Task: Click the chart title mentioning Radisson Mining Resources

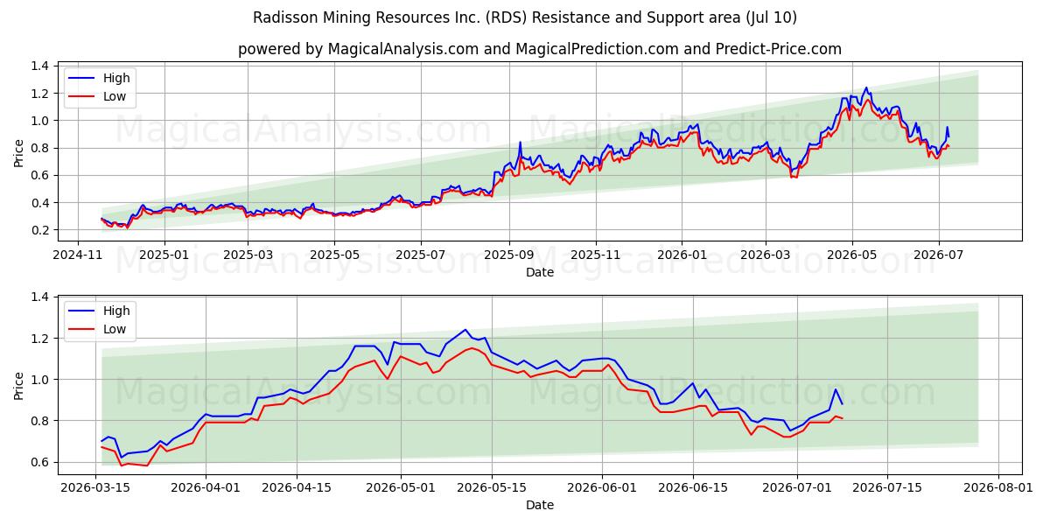Action: [525, 17]
